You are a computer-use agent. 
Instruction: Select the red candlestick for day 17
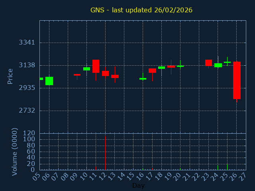(x=152, y=70)
